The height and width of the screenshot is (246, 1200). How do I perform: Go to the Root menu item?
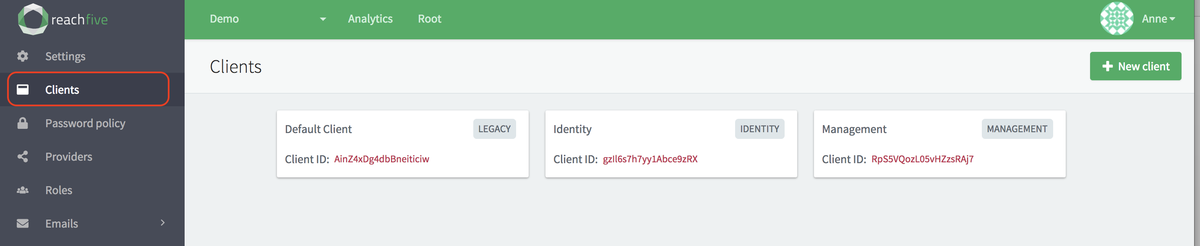pos(429,18)
